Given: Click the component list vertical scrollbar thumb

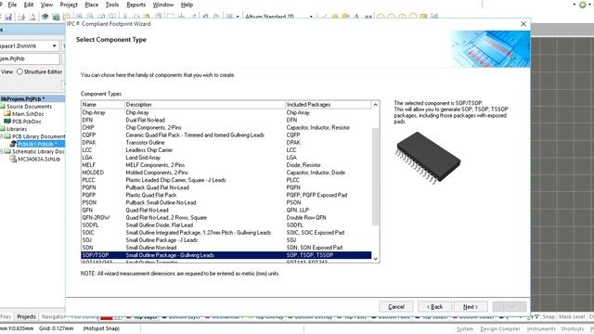Looking at the screenshot, I should click(x=375, y=176).
